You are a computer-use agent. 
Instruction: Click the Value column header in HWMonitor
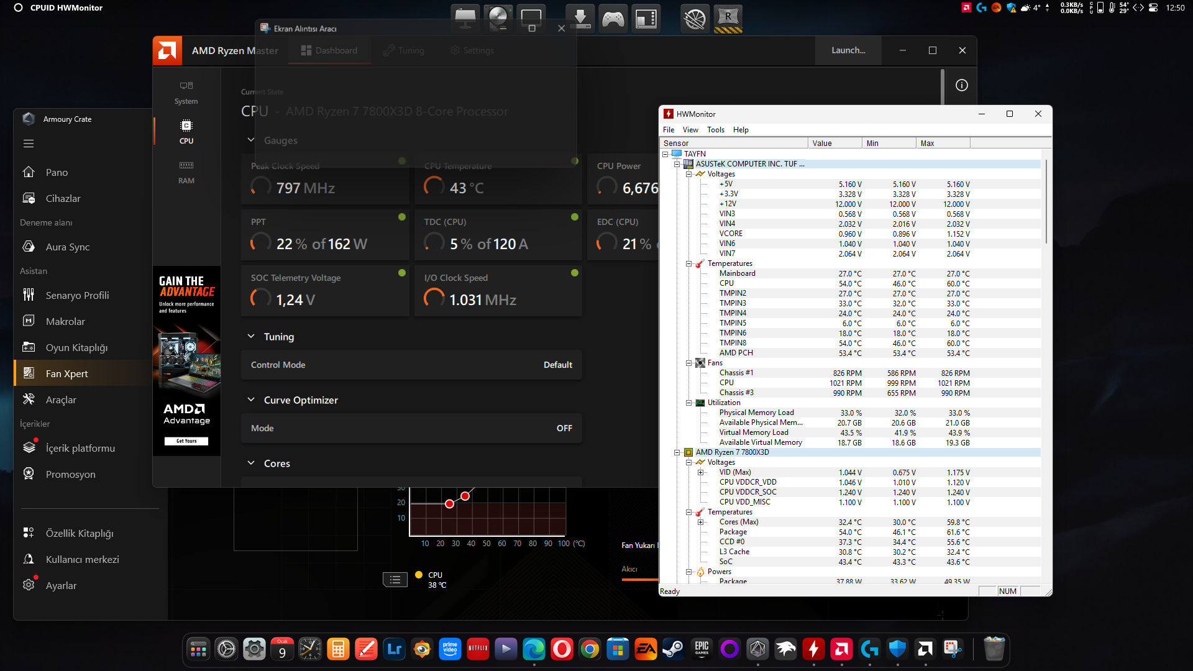(x=835, y=143)
